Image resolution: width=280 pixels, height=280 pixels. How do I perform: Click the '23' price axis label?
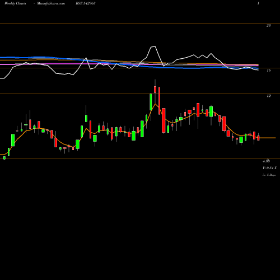tap(268, 26)
